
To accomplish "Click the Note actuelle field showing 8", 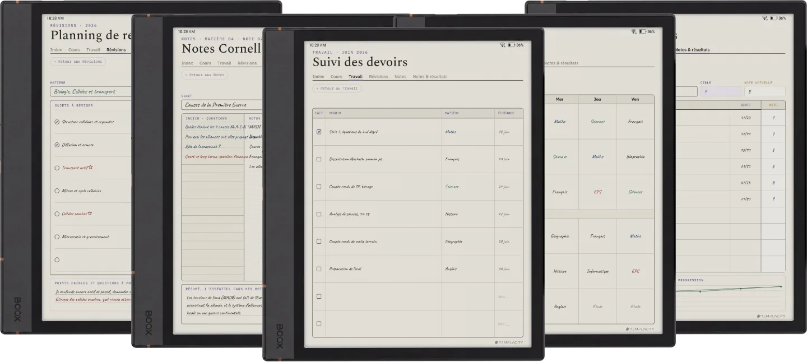I will coord(764,91).
